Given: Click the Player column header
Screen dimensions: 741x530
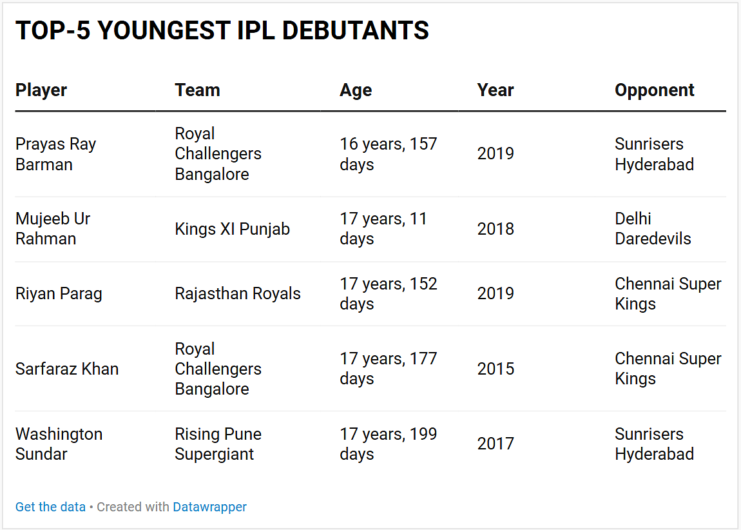Looking at the screenshot, I should pos(41,90).
